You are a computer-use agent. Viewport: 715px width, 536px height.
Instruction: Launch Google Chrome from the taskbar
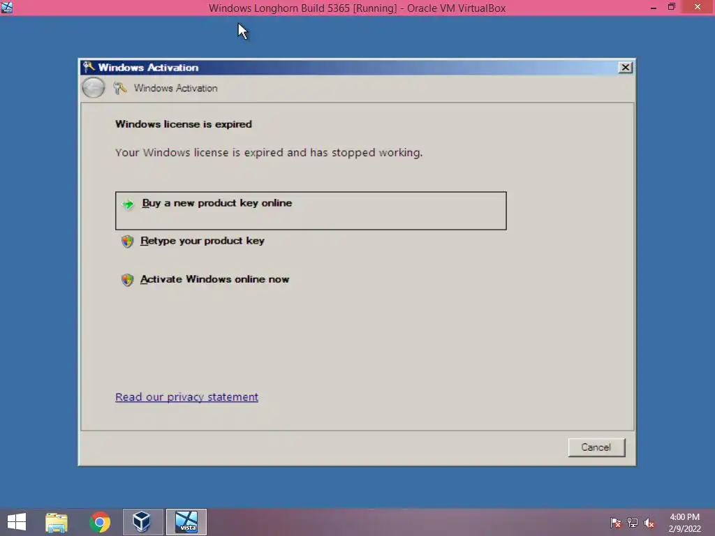tap(100, 522)
